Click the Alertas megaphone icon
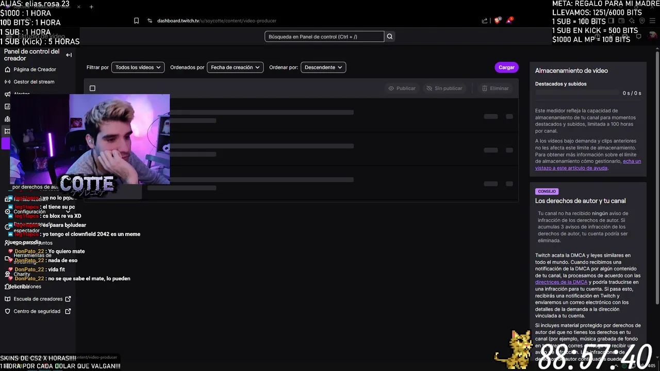The image size is (660, 371). tap(8, 94)
